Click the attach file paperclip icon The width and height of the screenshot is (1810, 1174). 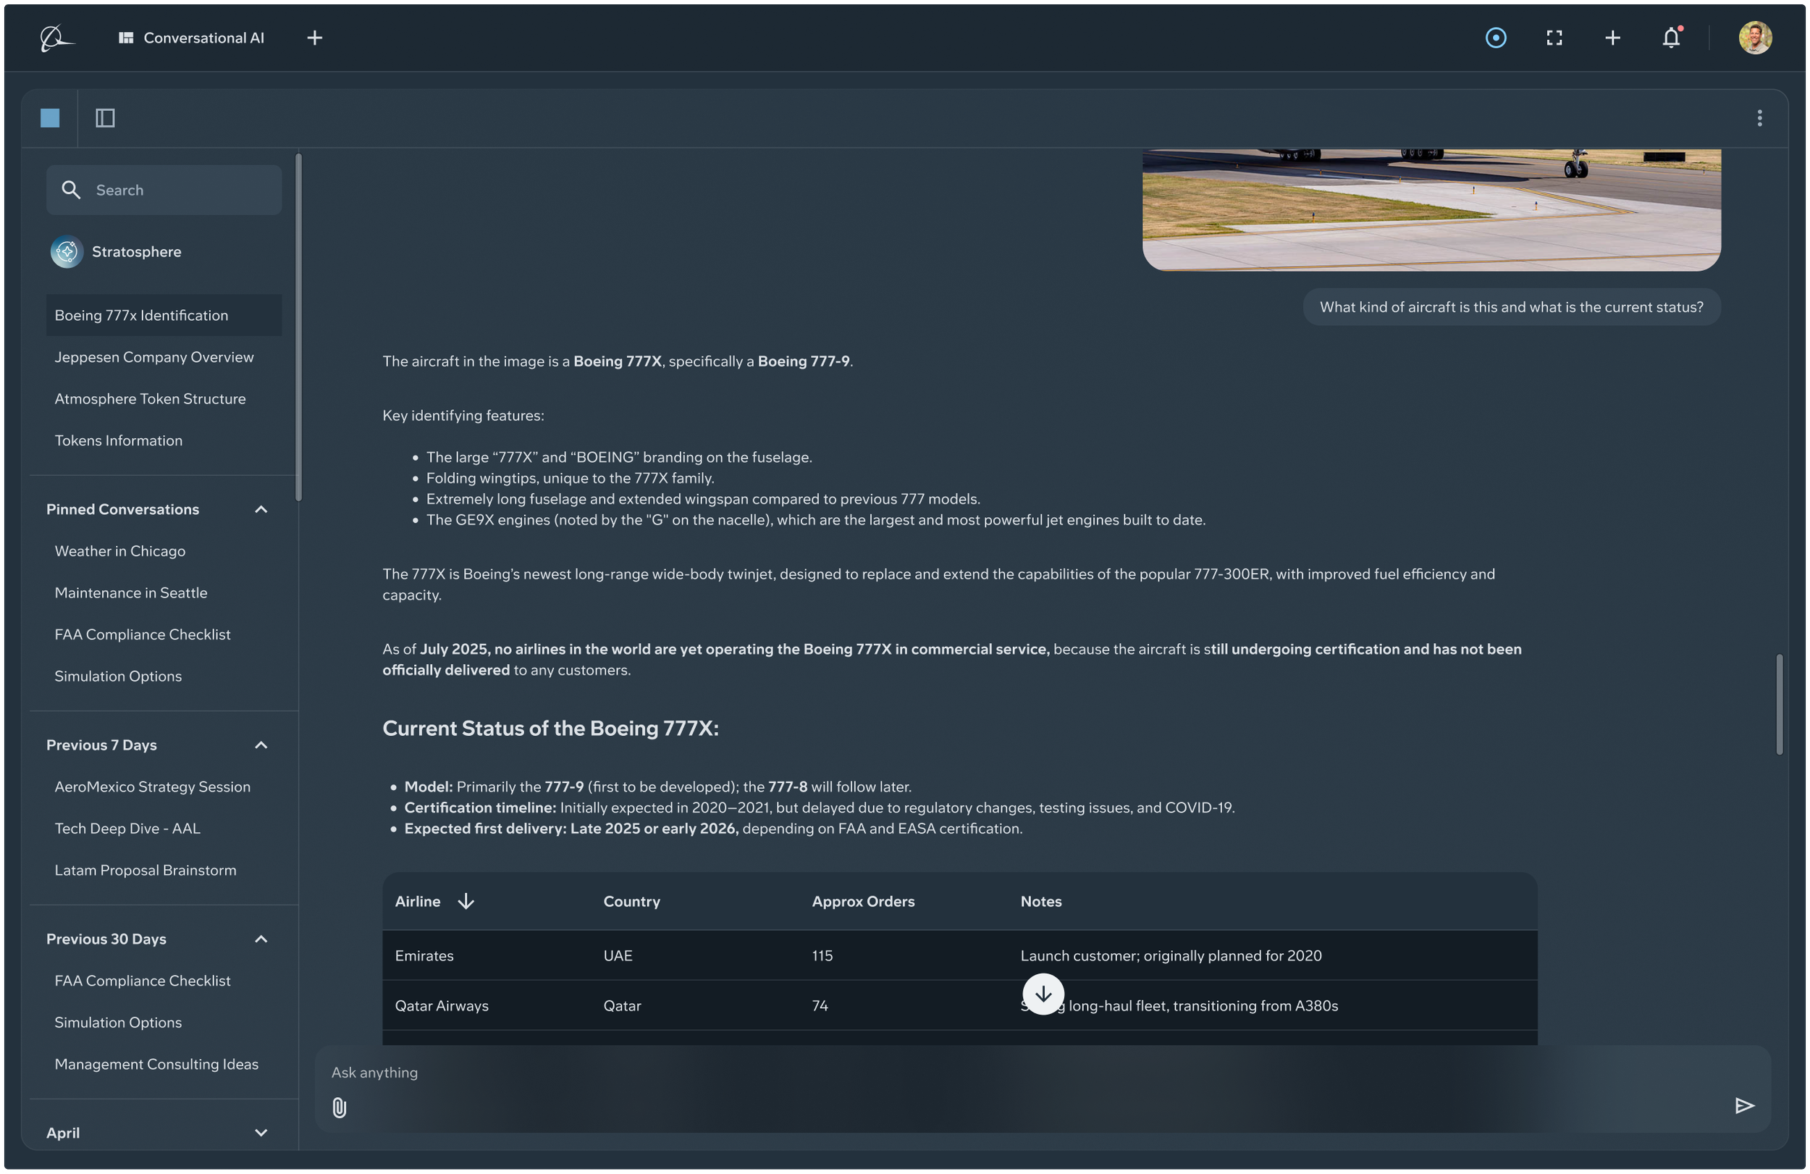coord(339,1108)
